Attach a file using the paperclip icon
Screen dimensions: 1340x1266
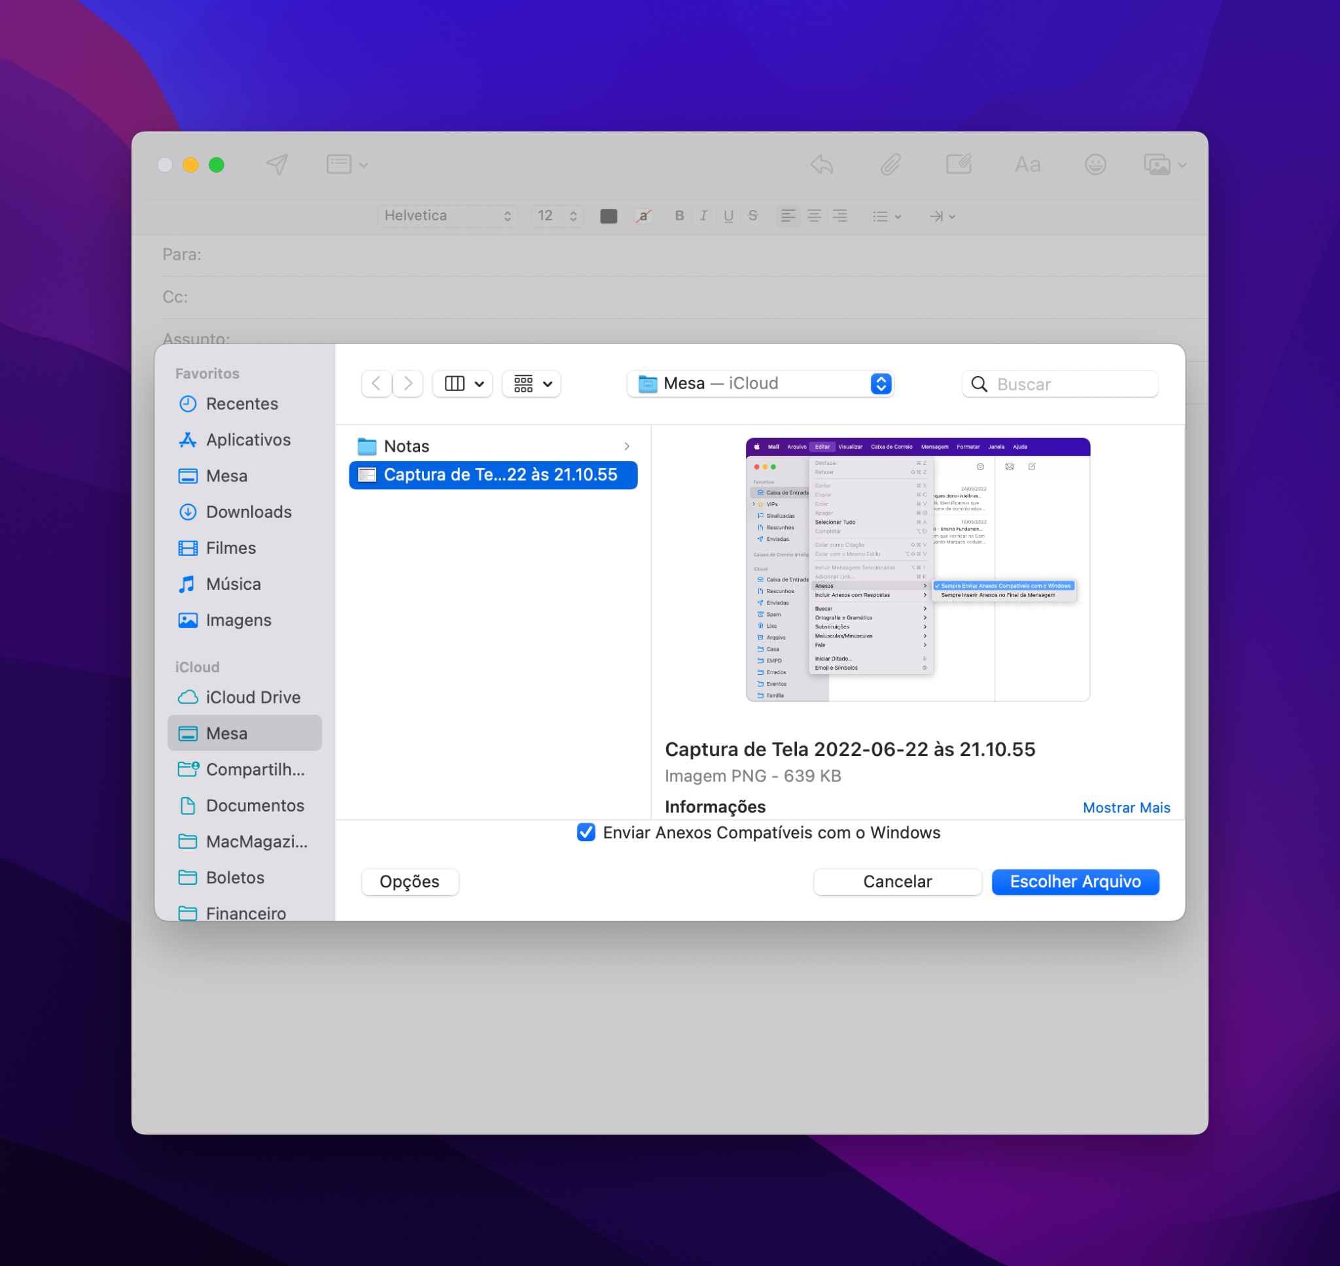pyautogui.click(x=890, y=164)
